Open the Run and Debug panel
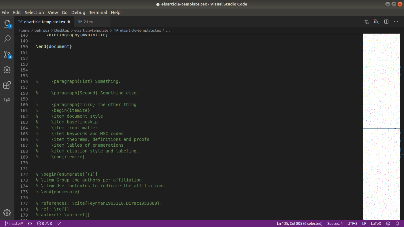The height and width of the screenshot is (227, 404). coord(7,70)
